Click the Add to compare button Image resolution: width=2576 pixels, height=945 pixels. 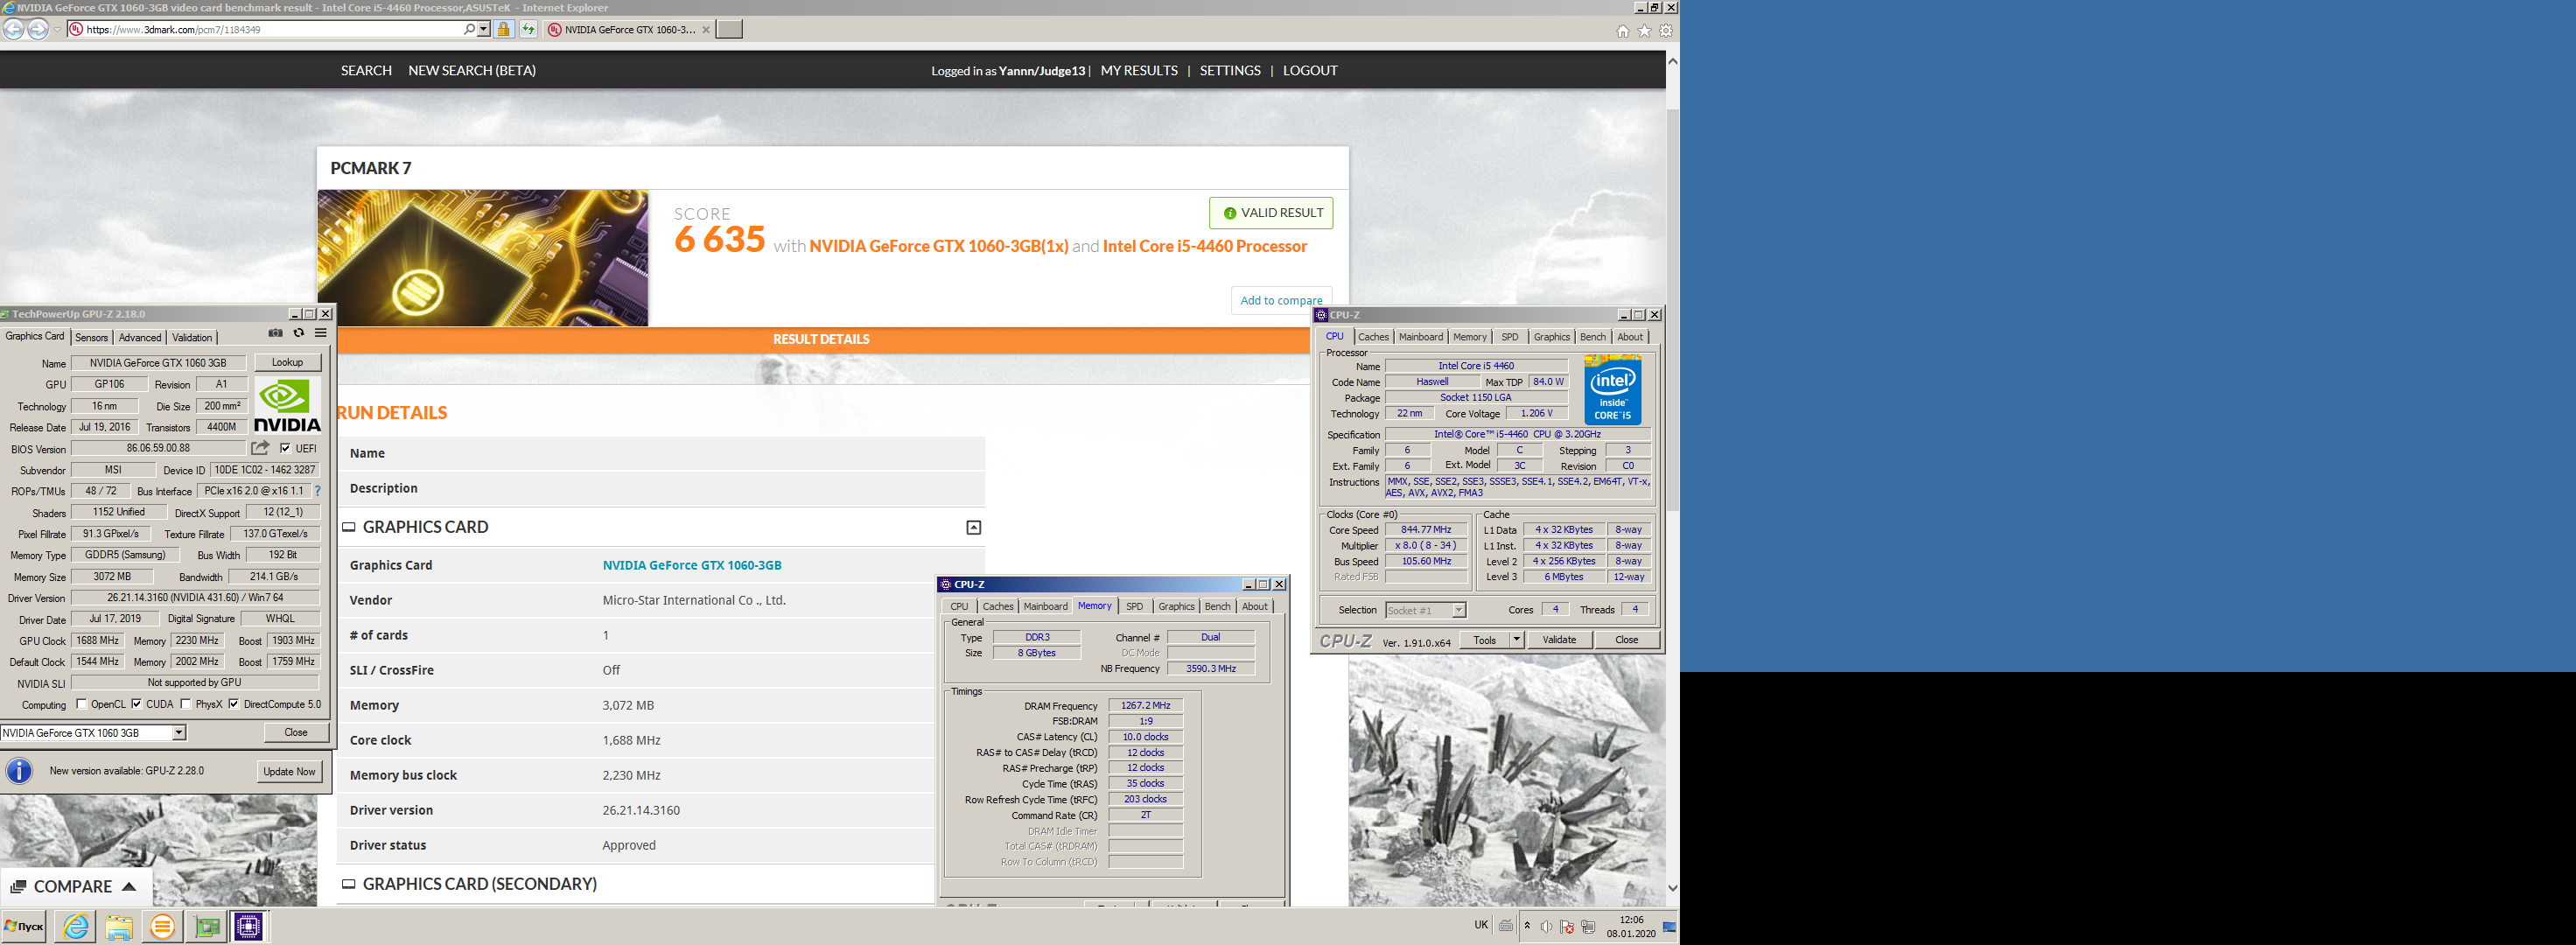pos(1281,300)
